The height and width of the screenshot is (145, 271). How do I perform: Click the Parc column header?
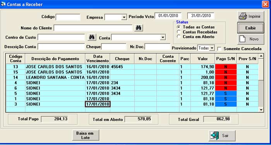(x=185, y=59)
